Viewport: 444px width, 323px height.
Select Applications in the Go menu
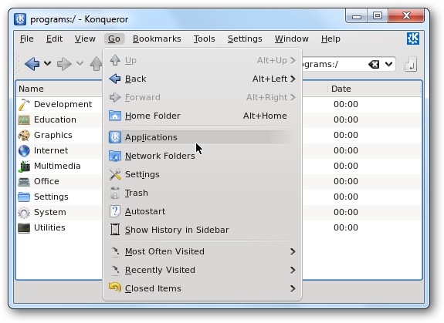point(202,137)
